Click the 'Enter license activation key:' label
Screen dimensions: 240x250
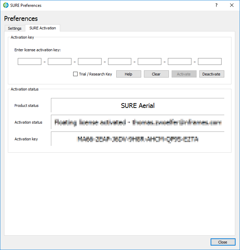click(38, 50)
